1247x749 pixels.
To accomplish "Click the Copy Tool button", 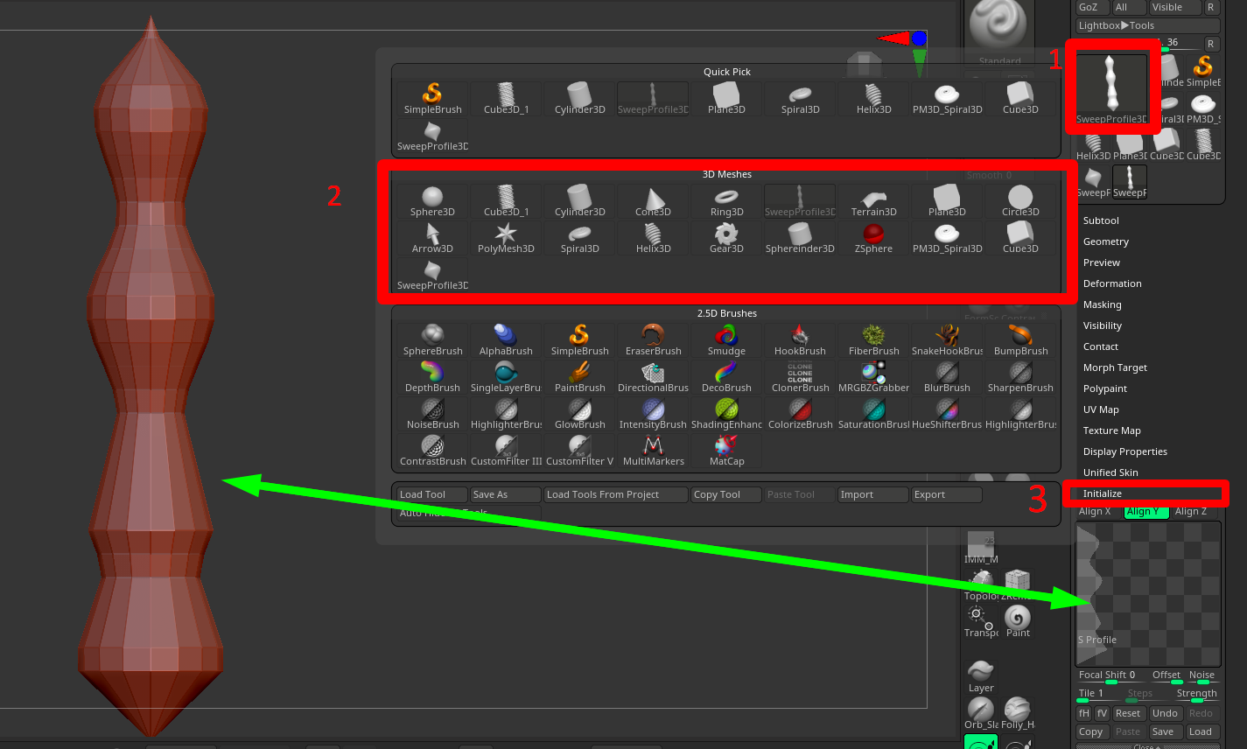I will coord(726,494).
